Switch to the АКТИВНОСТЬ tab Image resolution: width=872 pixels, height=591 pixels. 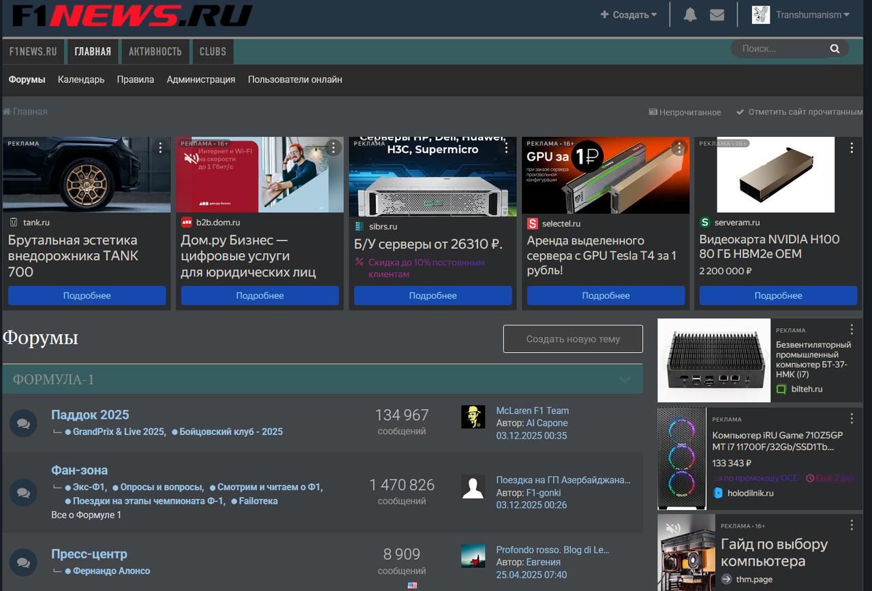pyautogui.click(x=155, y=52)
